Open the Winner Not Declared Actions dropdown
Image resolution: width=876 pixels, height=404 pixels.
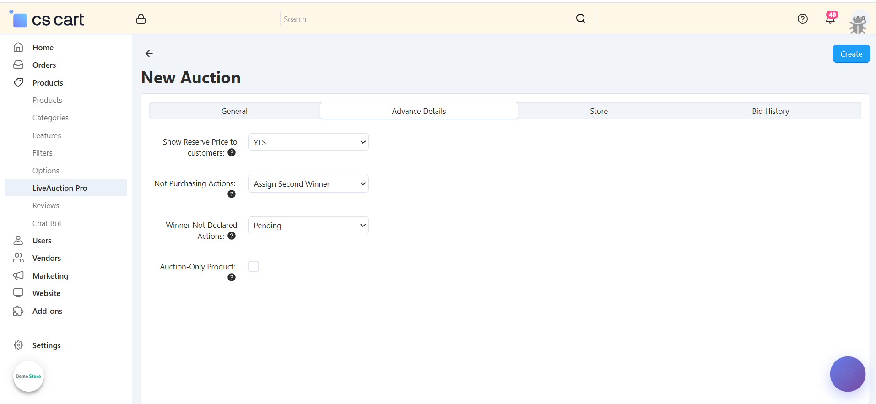click(308, 226)
